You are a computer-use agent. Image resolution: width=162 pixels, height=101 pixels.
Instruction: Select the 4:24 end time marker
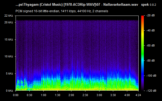138,95
